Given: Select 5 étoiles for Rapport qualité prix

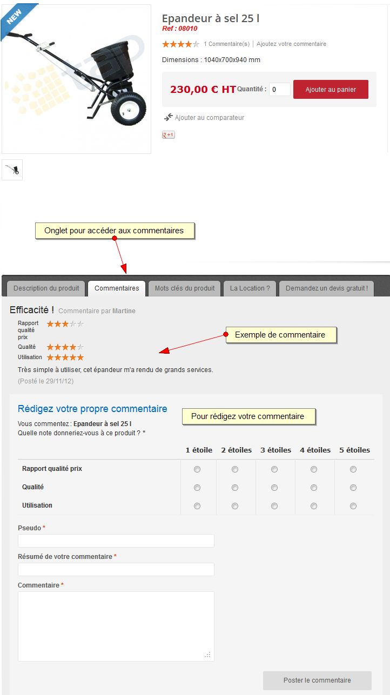Looking at the screenshot, I should click(353, 469).
